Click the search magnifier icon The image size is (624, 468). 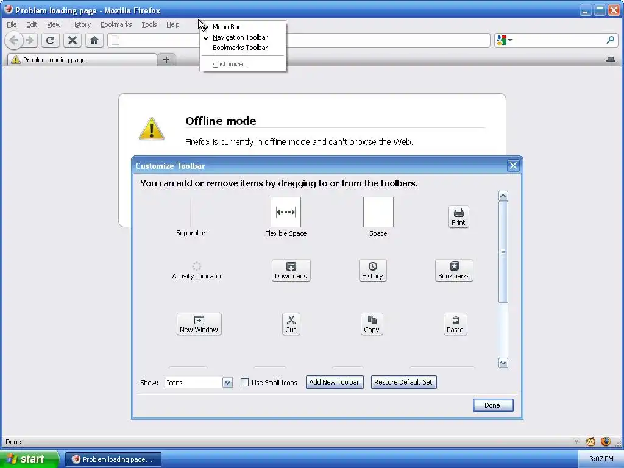610,40
